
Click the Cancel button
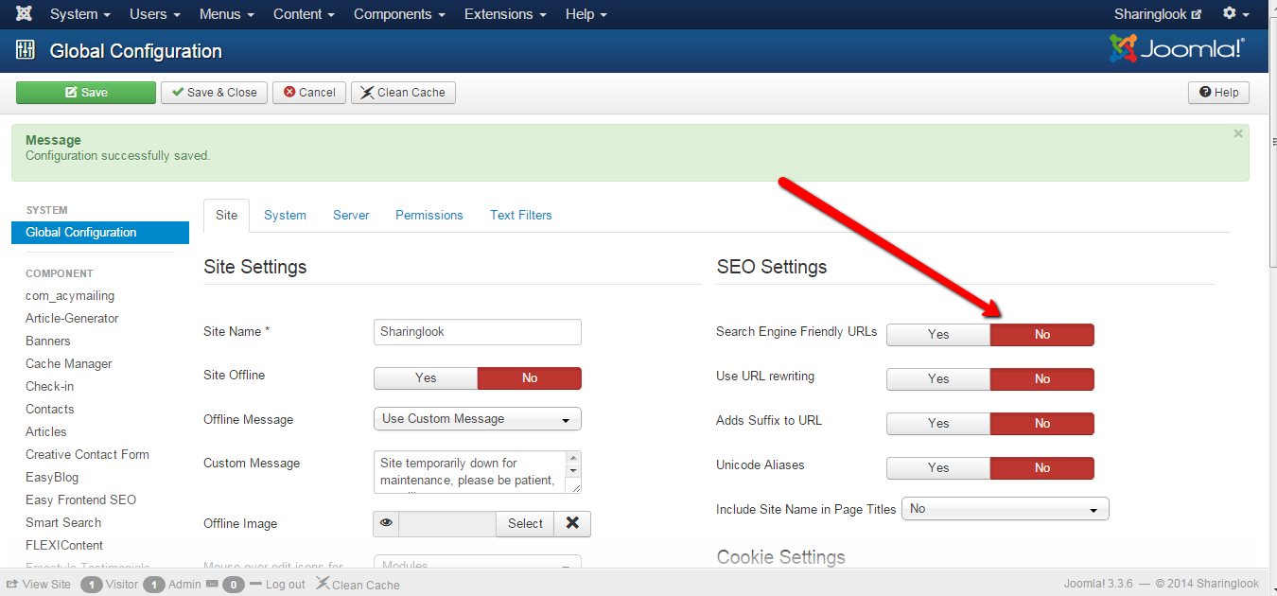point(309,93)
